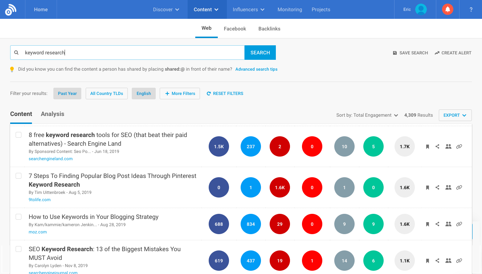Select checkbox for '7 Steps To Finding Popular Blog' article
The width and height of the screenshot is (482, 274).
point(19,176)
